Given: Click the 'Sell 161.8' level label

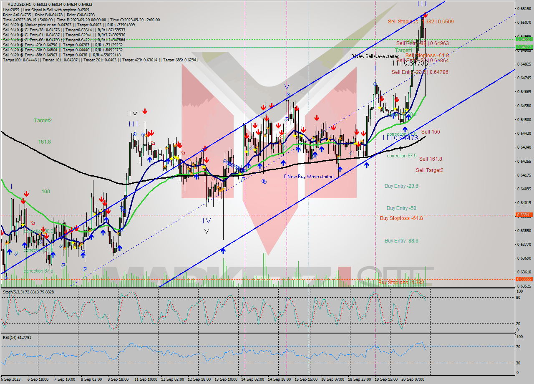Looking at the screenshot, I should (x=431, y=159).
